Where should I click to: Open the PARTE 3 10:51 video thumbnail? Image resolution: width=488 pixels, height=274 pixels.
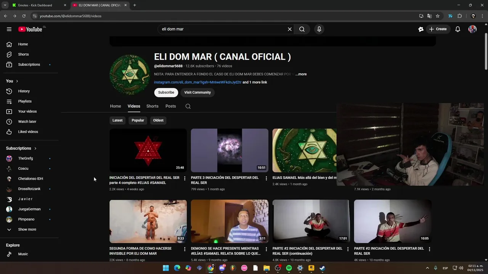coord(230,150)
